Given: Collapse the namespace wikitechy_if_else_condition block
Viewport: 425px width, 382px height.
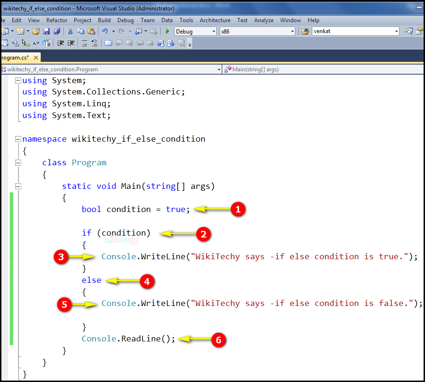Looking at the screenshot, I should click(x=18, y=139).
